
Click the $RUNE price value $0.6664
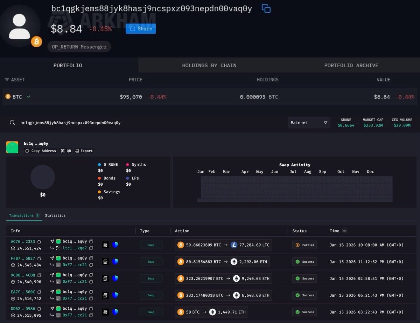click(346, 125)
